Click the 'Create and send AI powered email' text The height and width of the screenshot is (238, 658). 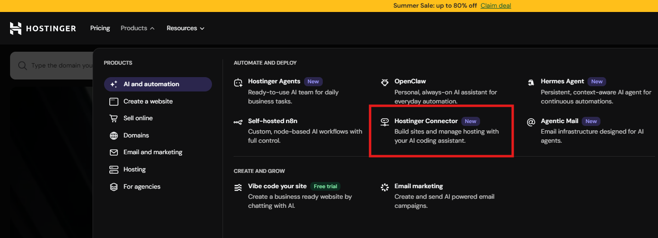444,201
